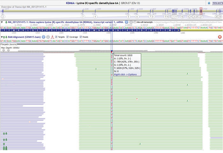Click the right gray arrow under Max Depth
223x153 pixels.
[x=8, y=50]
